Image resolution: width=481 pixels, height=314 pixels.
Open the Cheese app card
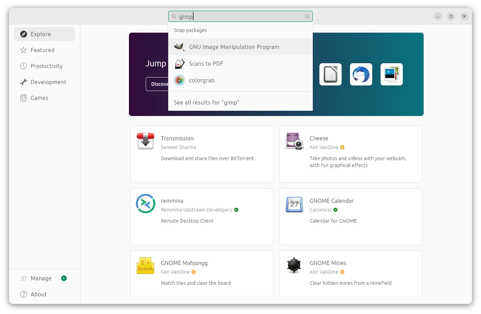351,154
